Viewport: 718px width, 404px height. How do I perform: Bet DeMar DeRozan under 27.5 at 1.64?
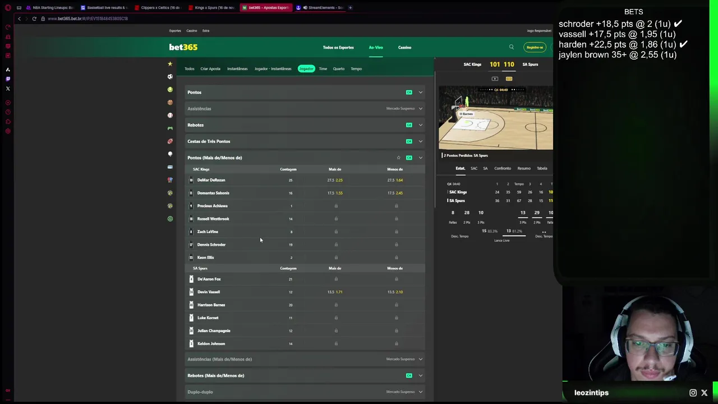[x=395, y=180]
